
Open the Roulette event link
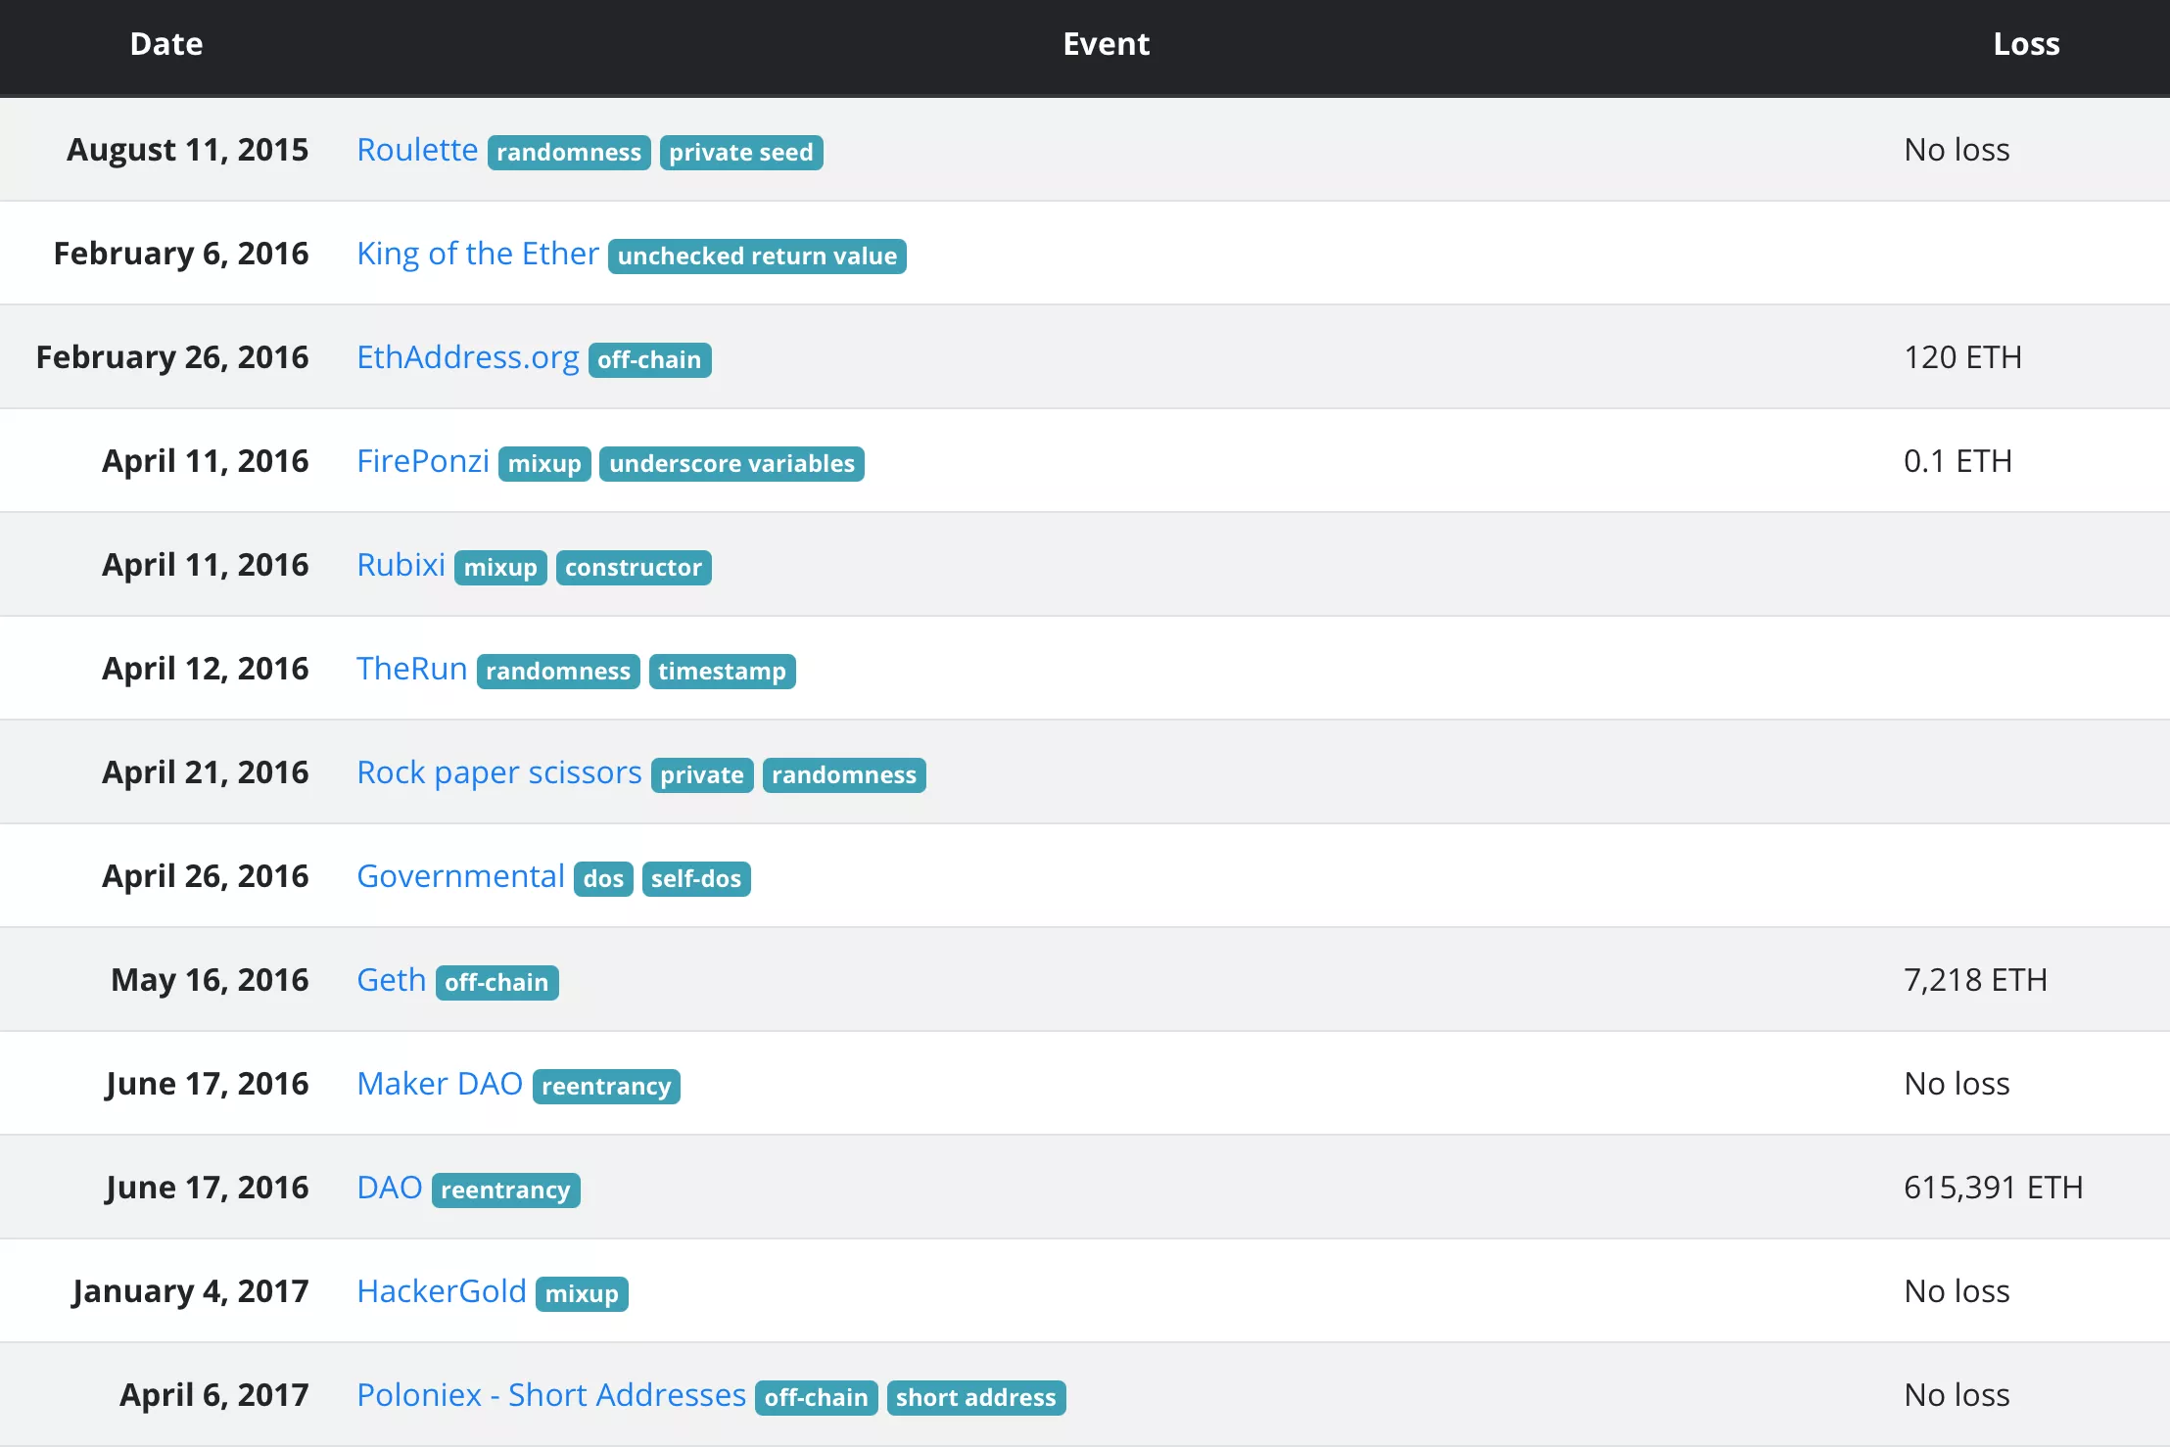(417, 150)
